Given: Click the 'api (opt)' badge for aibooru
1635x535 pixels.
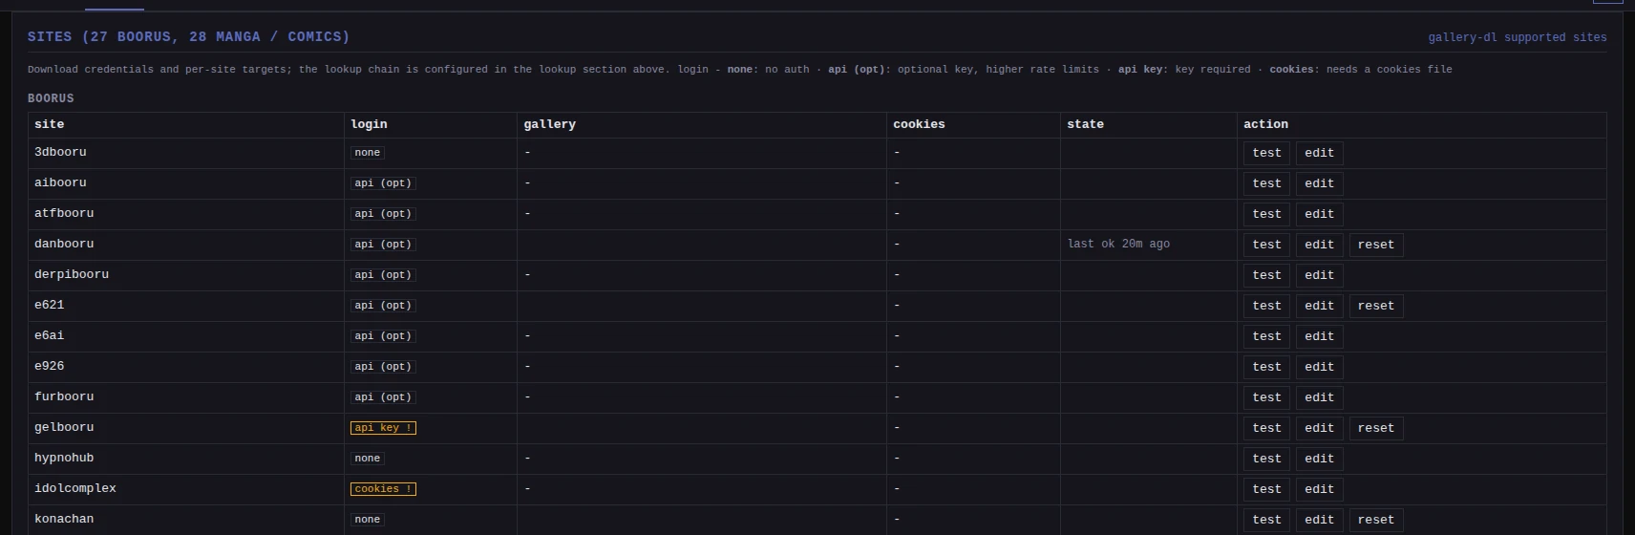Looking at the screenshot, I should (x=383, y=183).
